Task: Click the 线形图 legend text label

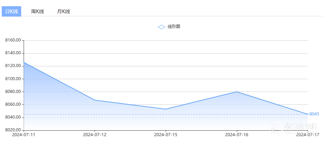Action: pos(174,27)
